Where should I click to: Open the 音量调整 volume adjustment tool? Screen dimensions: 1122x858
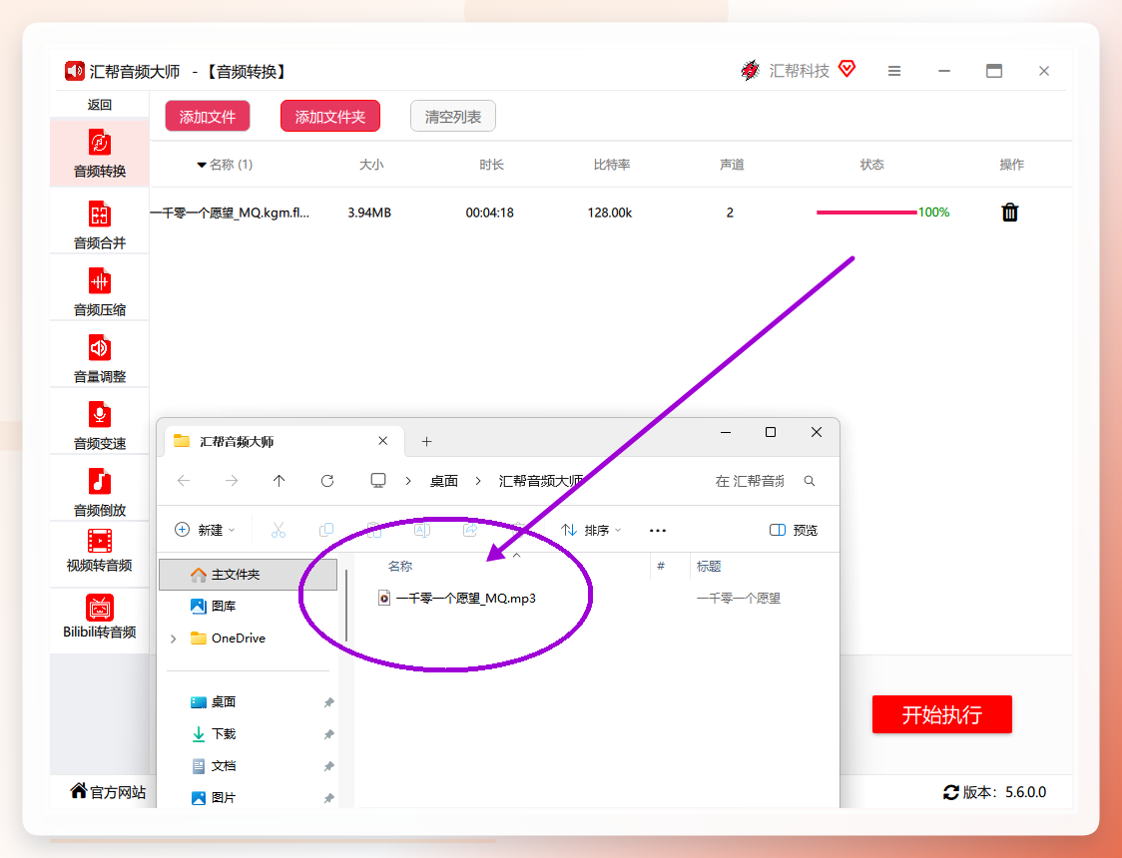(x=100, y=358)
